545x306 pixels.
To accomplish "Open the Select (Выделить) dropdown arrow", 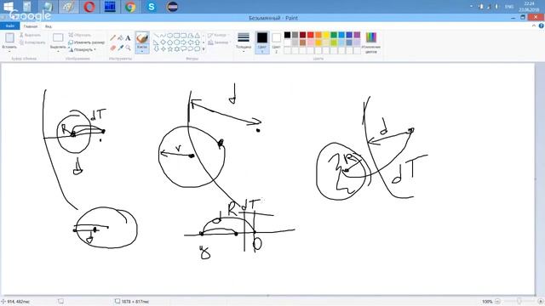I will point(58,51).
